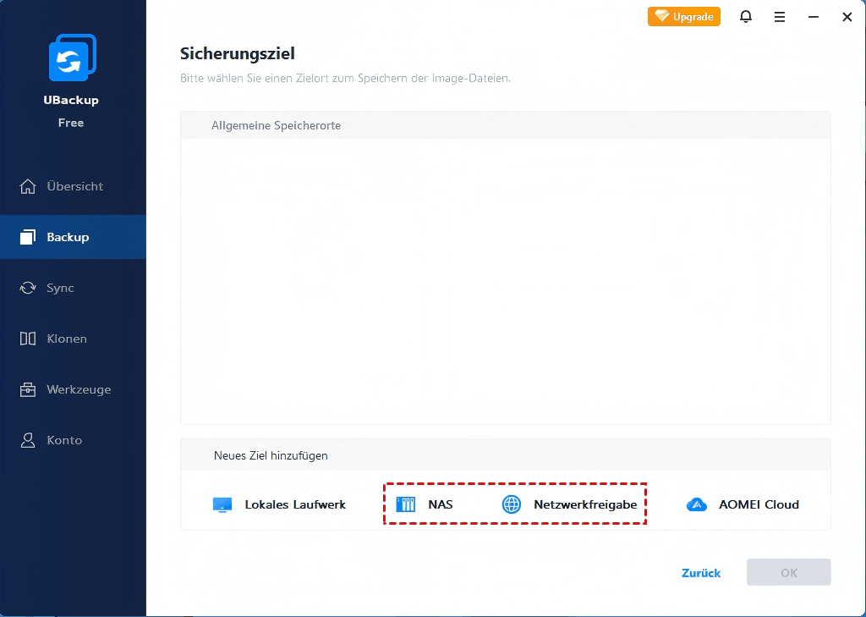Click the Lokales Laufwerk monitor icon
Screen dimensions: 866x617
(222, 505)
